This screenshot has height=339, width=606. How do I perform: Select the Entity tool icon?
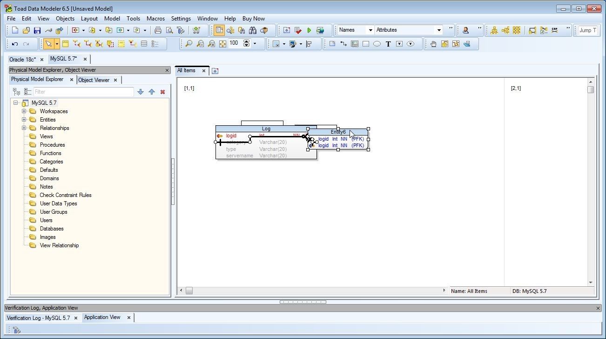click(x=65, y=44)
